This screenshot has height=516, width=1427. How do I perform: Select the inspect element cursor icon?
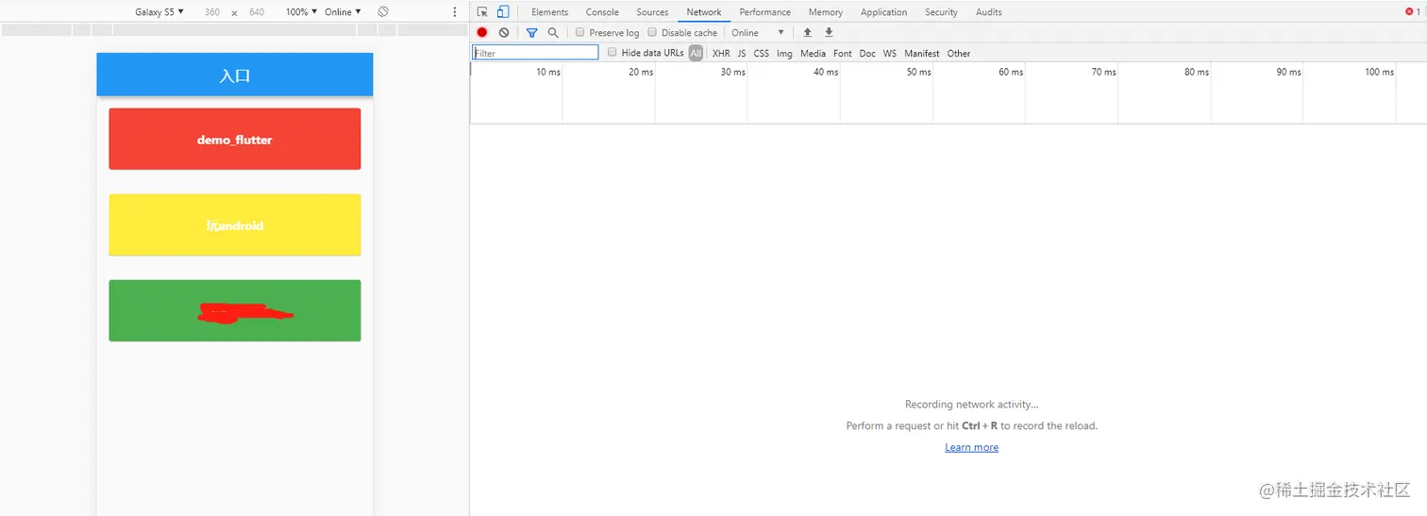(x=482, y=12)
